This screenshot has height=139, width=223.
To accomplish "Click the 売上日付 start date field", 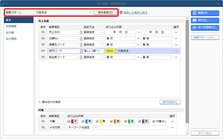I will (121, 32).
